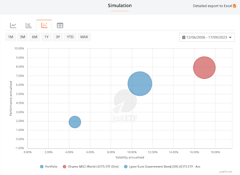Toggle iShares MSCI World legend entry
The height and width of the screenshot is (175, 240).
pyautogui.click(x=91, y=167)
